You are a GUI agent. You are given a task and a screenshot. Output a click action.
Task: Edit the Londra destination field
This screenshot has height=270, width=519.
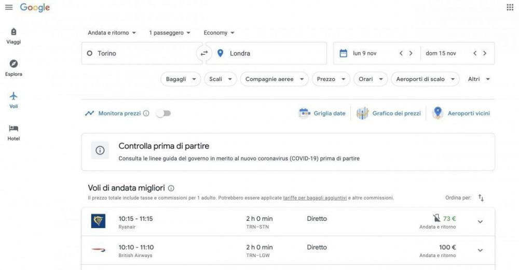tap(266, 53)
